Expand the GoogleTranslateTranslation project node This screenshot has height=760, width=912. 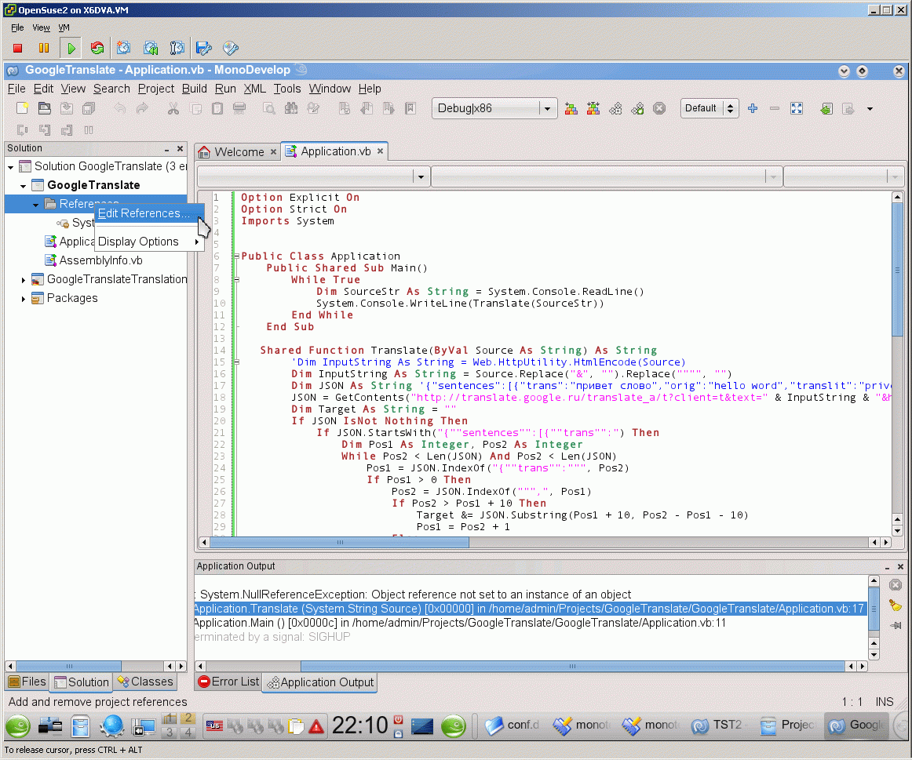24,280
